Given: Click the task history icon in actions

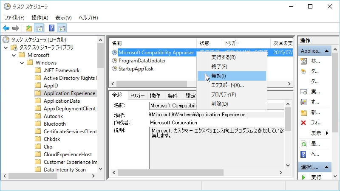Looking at the screenshot, I should pyautogui.click(x=303, y=102).
